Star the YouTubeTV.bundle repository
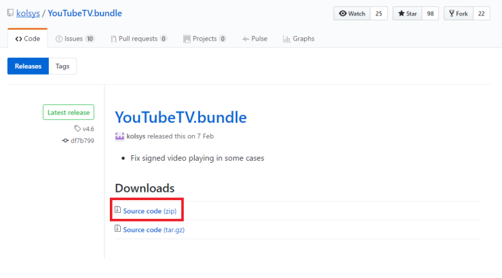Image resolution: width=502 pixels, height=278 pixels. click(x=407, y=14)
